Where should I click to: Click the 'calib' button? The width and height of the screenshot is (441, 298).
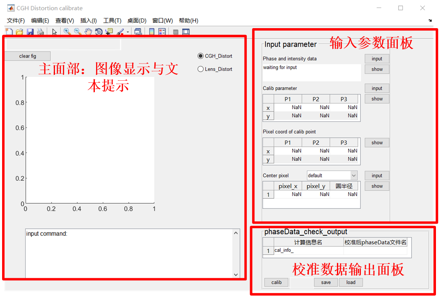277,282
